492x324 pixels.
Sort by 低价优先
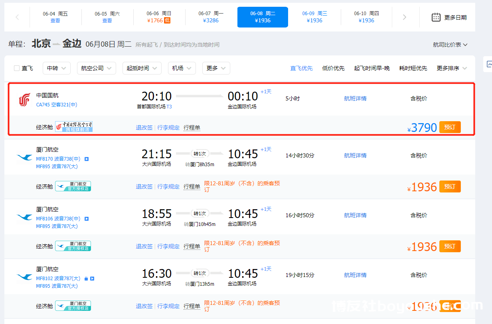pyautogui.click(x=334, y=68)
